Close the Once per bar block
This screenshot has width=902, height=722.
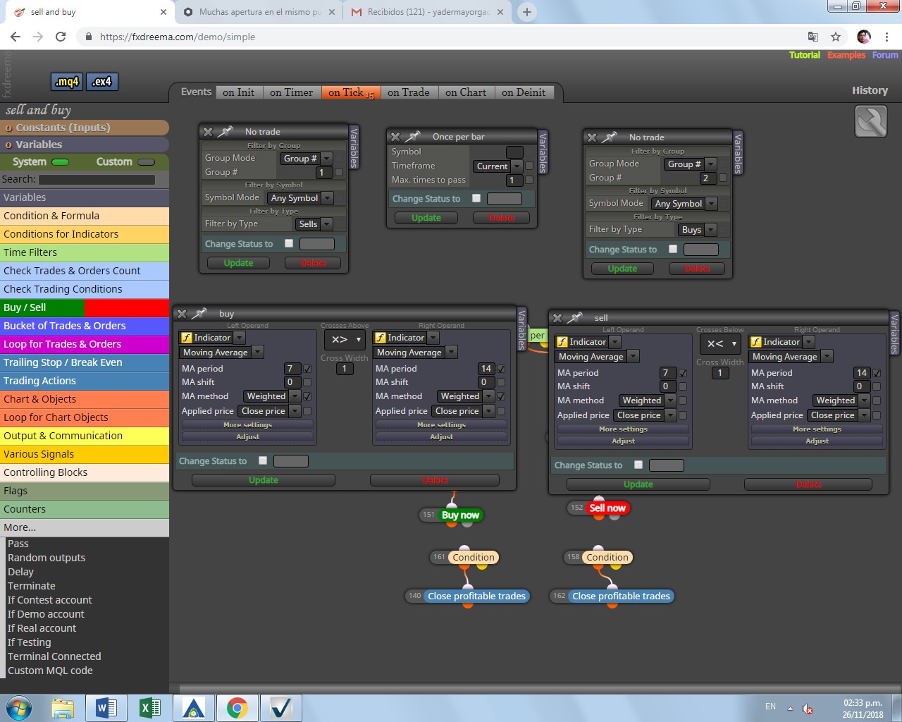[x=395, y=137]
